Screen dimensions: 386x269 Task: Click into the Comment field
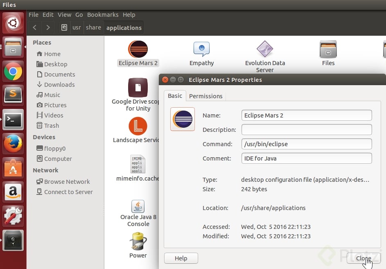[x=307, y=158]
